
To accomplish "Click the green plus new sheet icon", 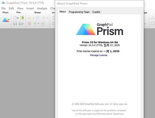I will tap(35, 23).
